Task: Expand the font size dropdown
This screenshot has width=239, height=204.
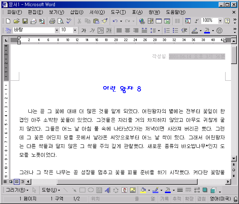Action: pyautogui.click(x=75, y=31)
